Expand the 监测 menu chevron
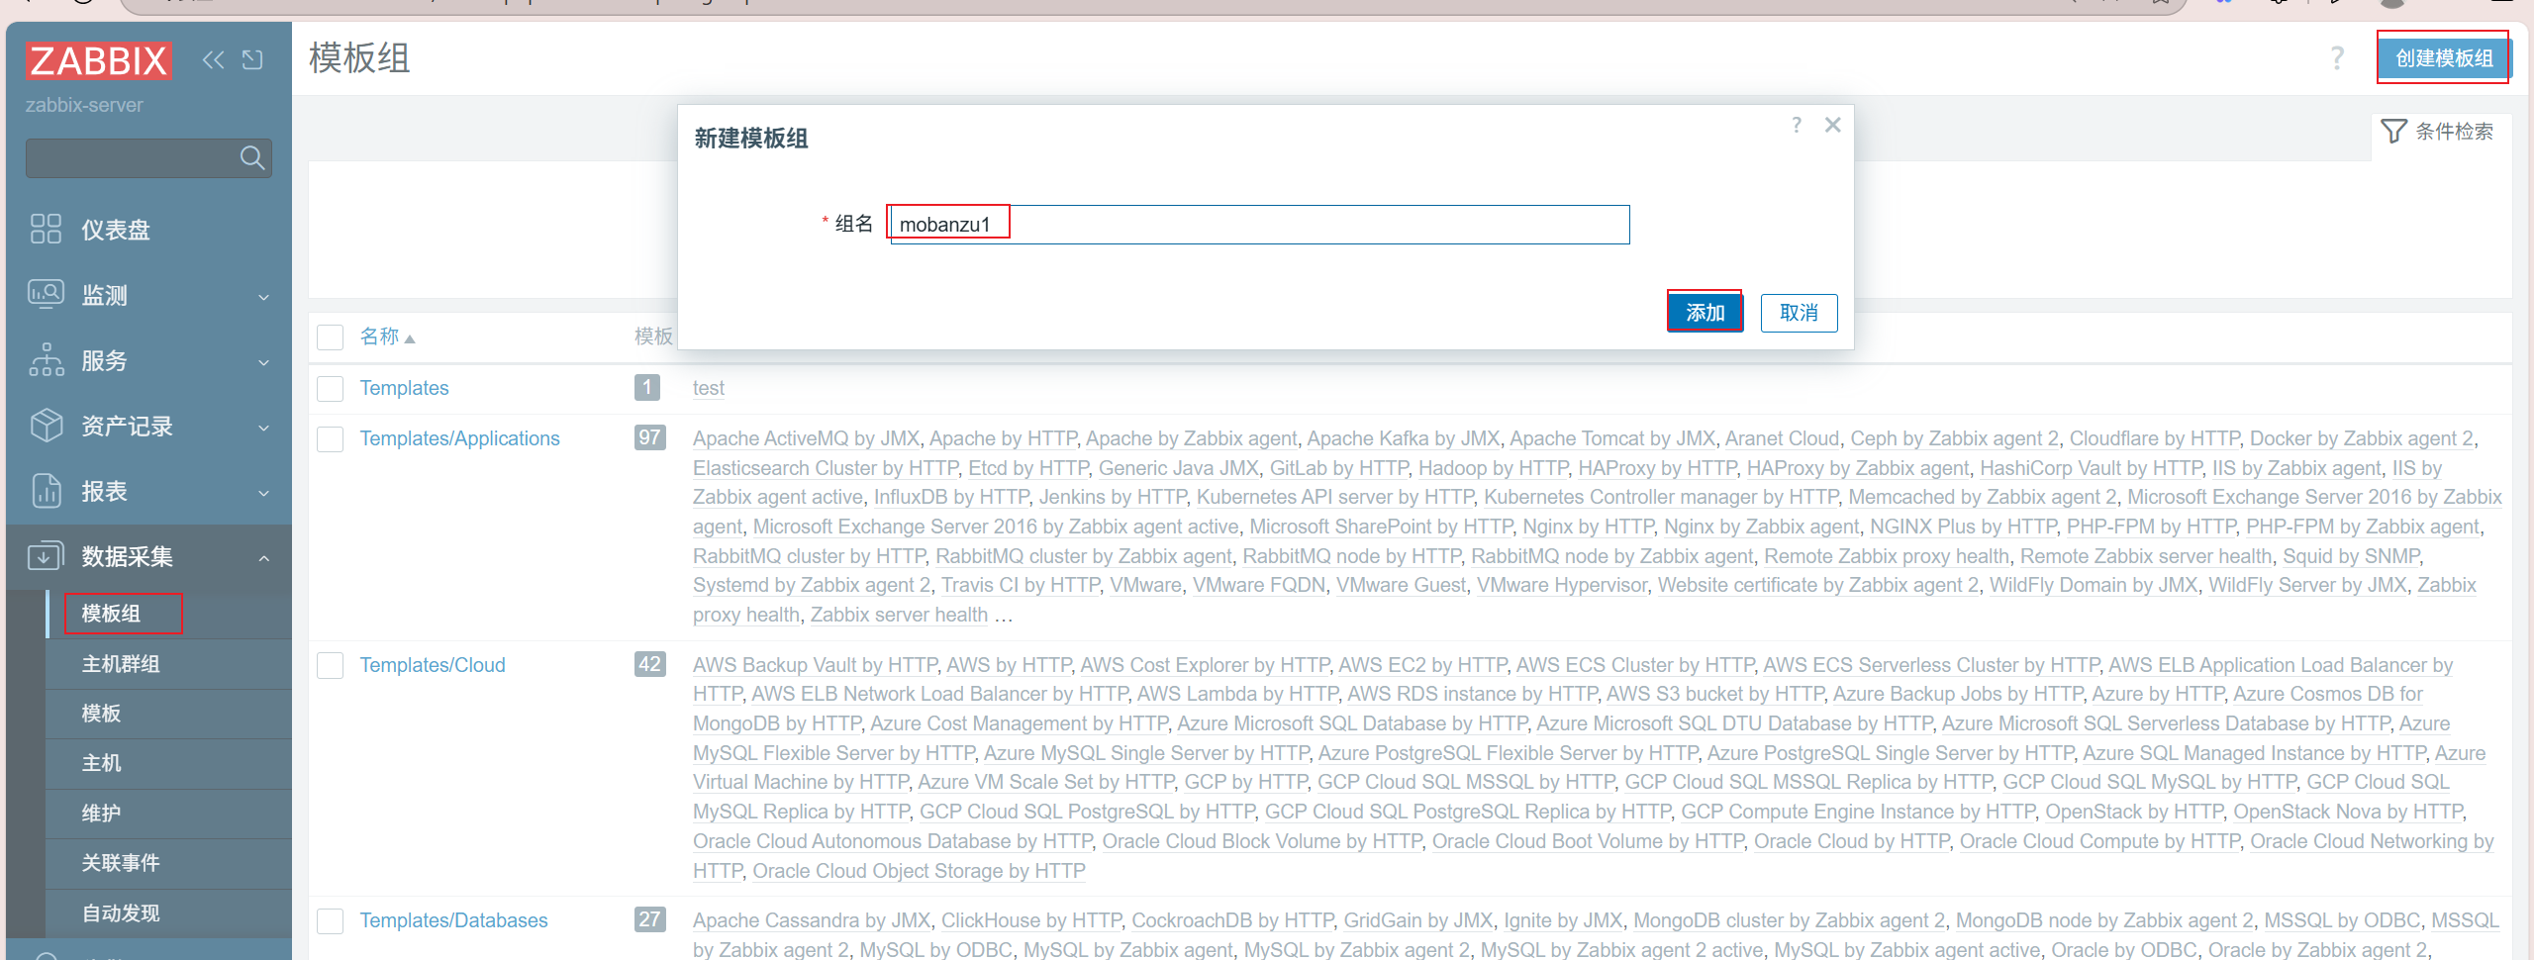 coord(264,297)
